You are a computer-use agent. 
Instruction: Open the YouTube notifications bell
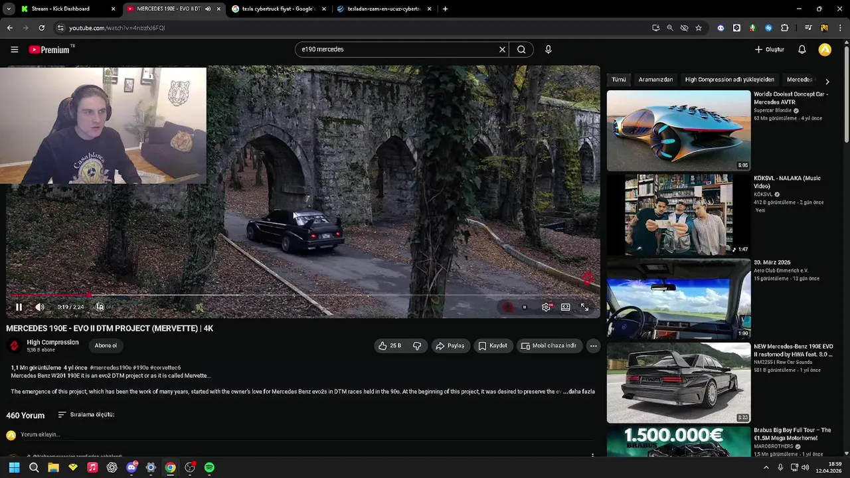pyautogui.click(x=802, y=49)
